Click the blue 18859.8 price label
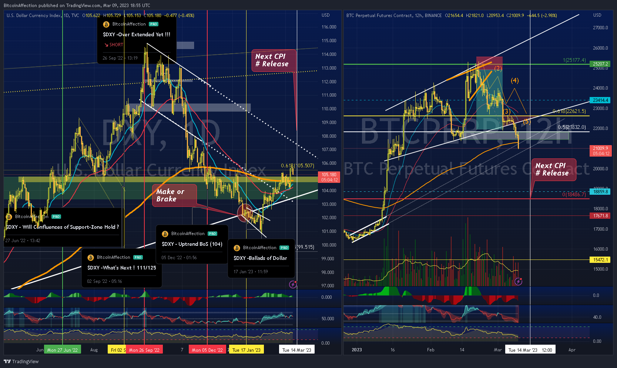Image resolution: width=617 pixels, height=368 pixels. (x=600, y=192)
